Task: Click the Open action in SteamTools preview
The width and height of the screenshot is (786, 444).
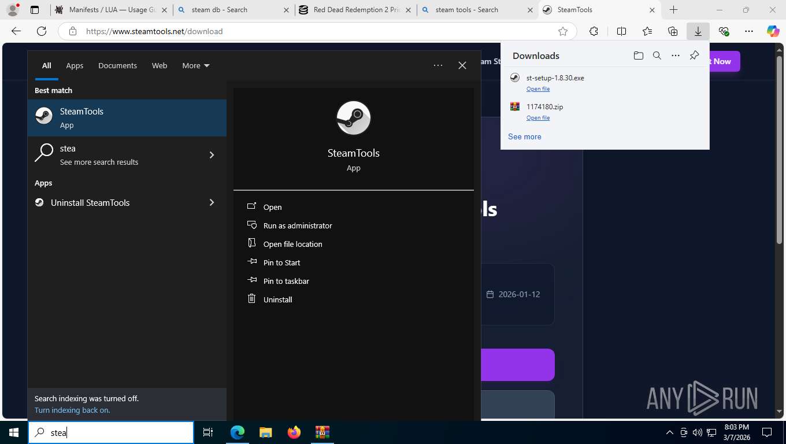Action: click(x=272, y=207)
